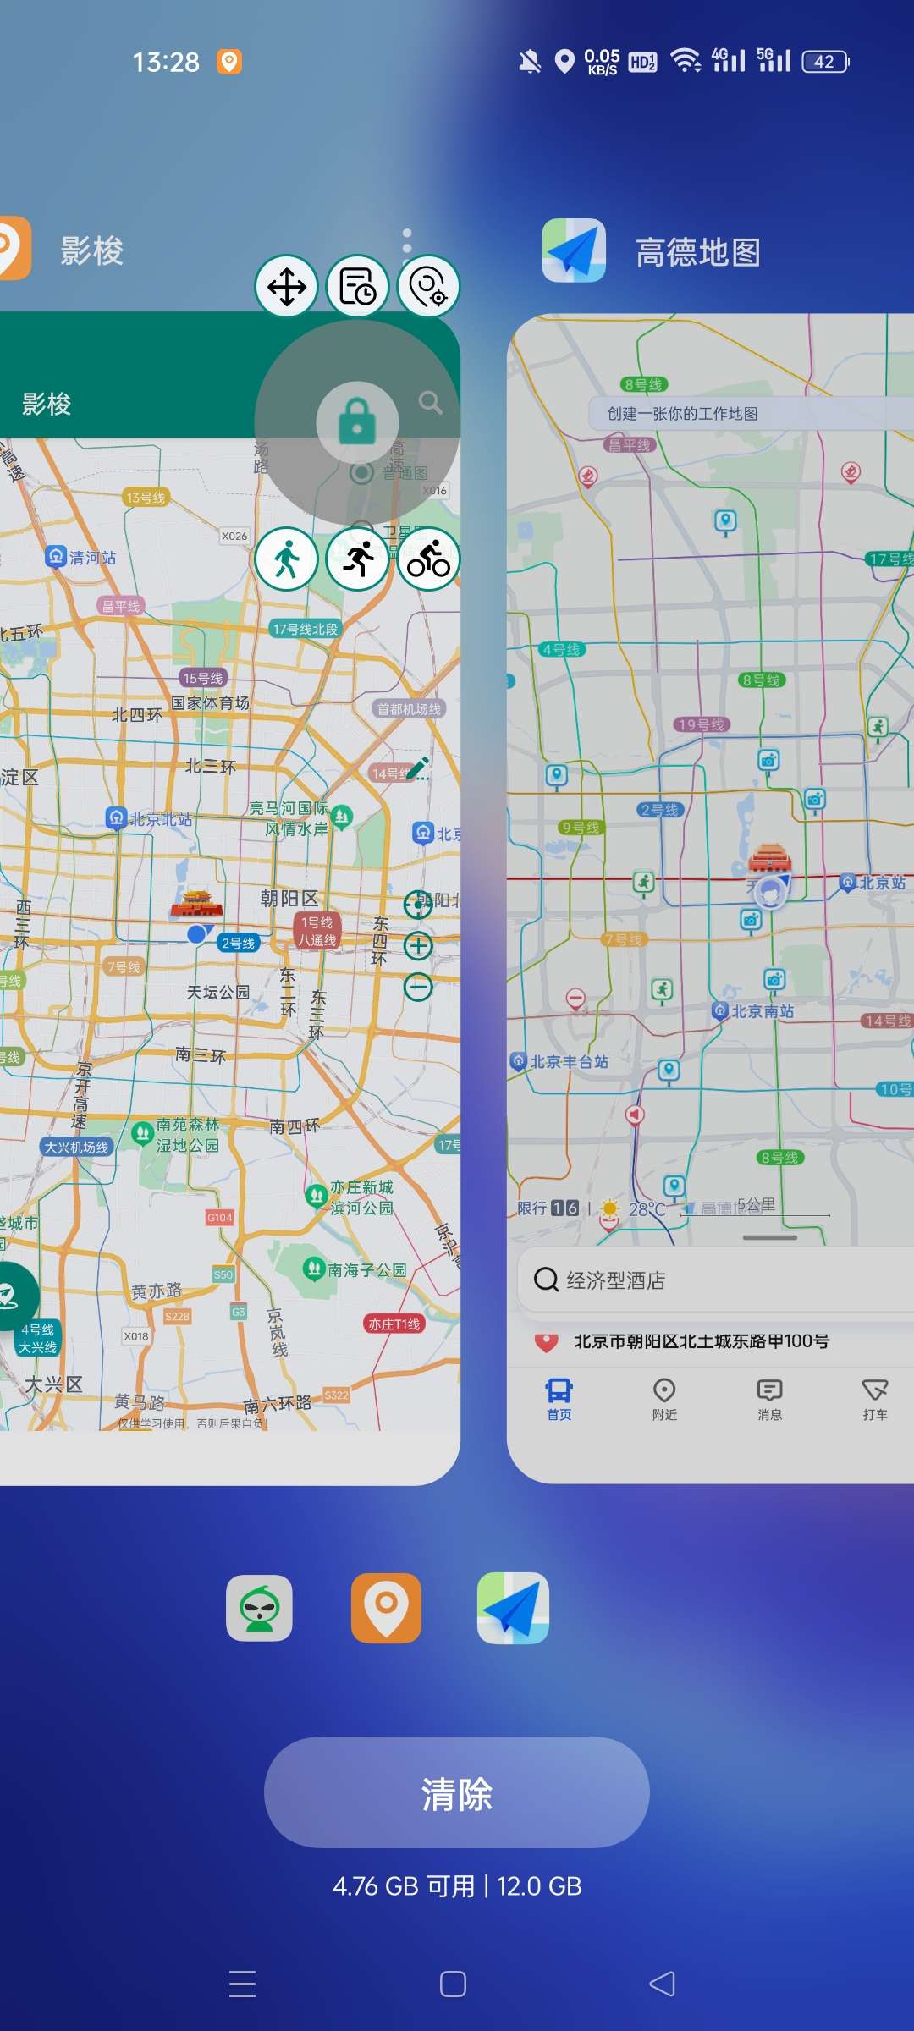Tap the blue paper plane dock icon
Viewport: 914px width, 2031px height.
(513, 1608)
